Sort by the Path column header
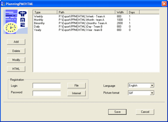The width and height of the screenshot is (168, 122). pyautogui.click(x=86, y=12)
